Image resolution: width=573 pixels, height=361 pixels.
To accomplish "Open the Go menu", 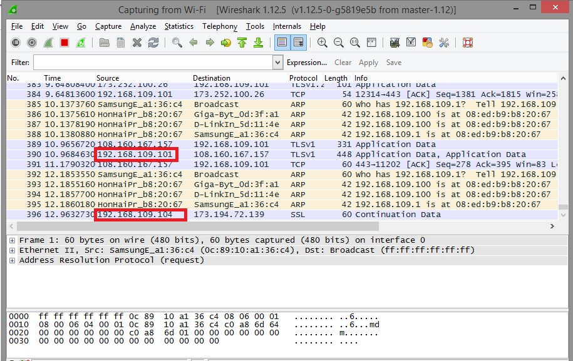I will click(x=81, y=26).
